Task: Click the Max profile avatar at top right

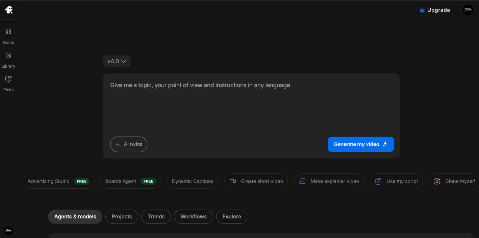Action: (x=468, y=10)
